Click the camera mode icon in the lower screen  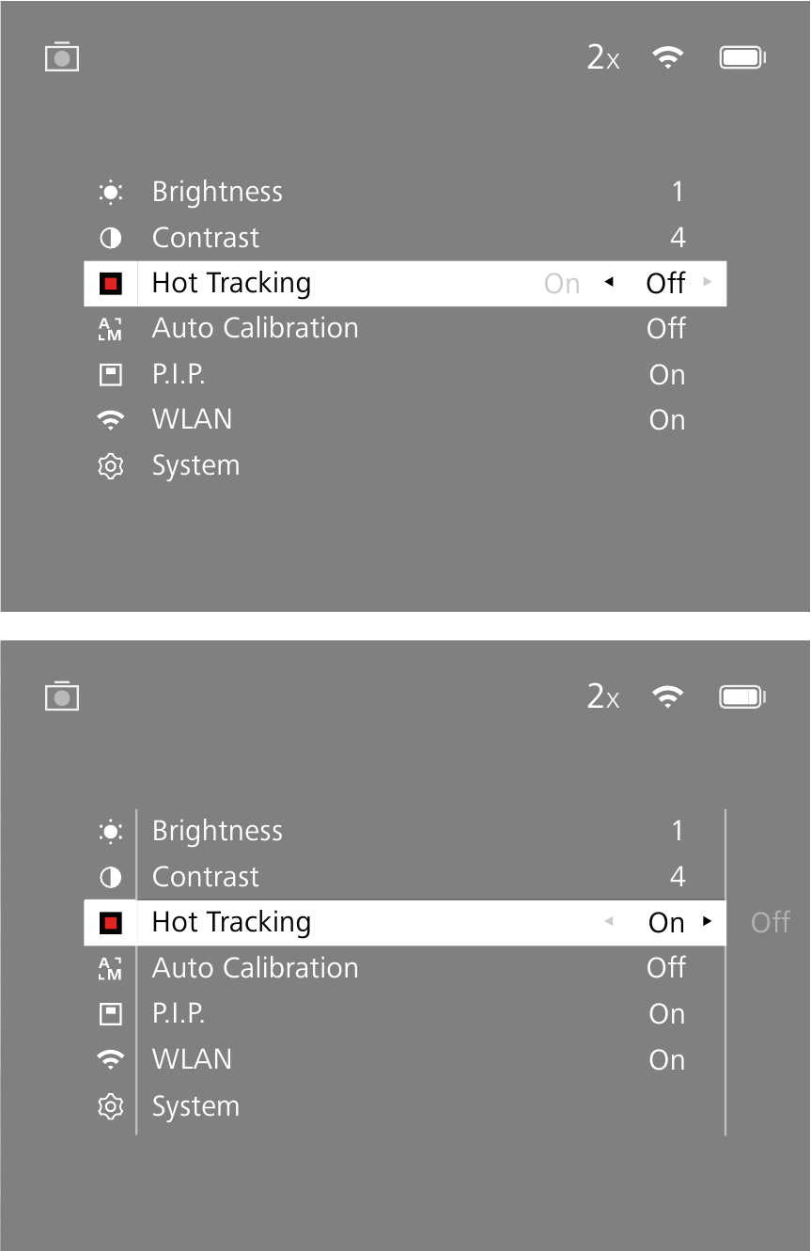(x=62, y=696)
